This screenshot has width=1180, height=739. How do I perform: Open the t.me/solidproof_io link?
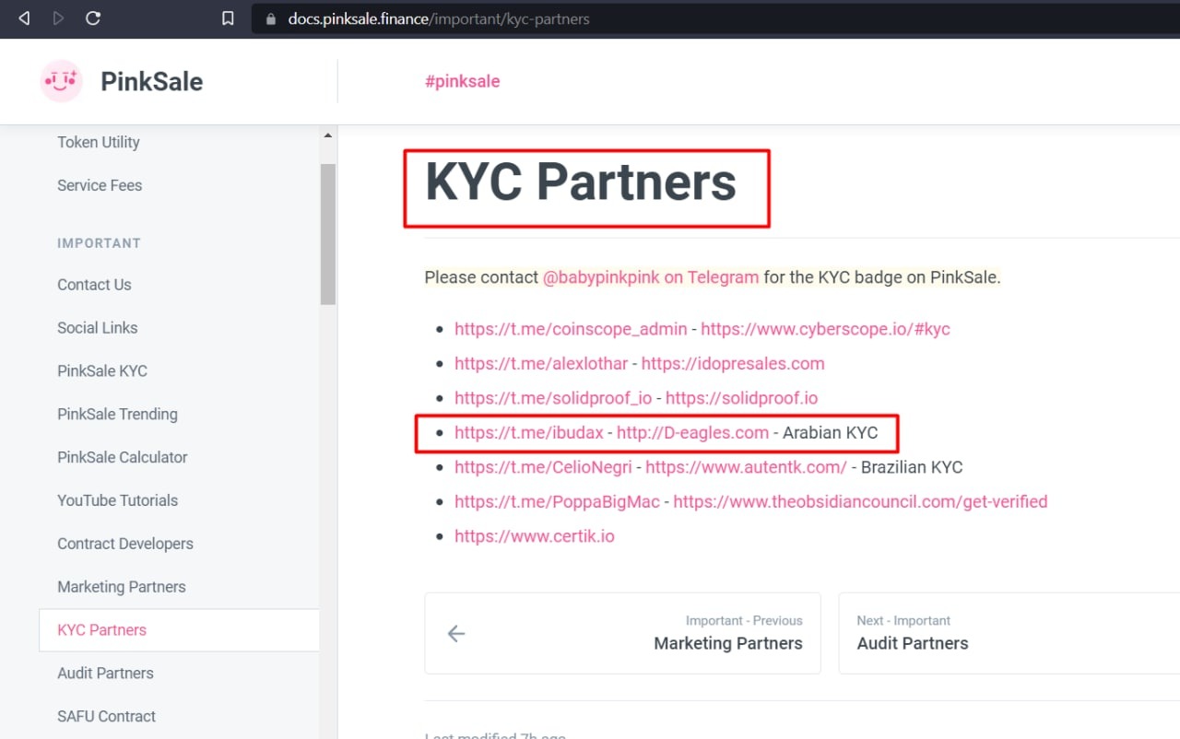click(x=553, y=398)
